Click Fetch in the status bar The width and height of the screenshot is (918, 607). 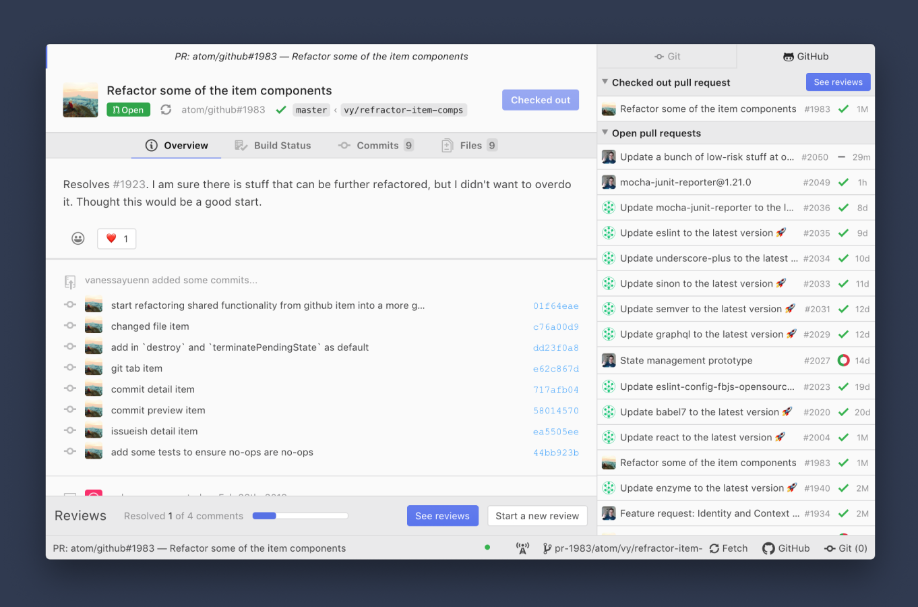click(x=728, y=548)
